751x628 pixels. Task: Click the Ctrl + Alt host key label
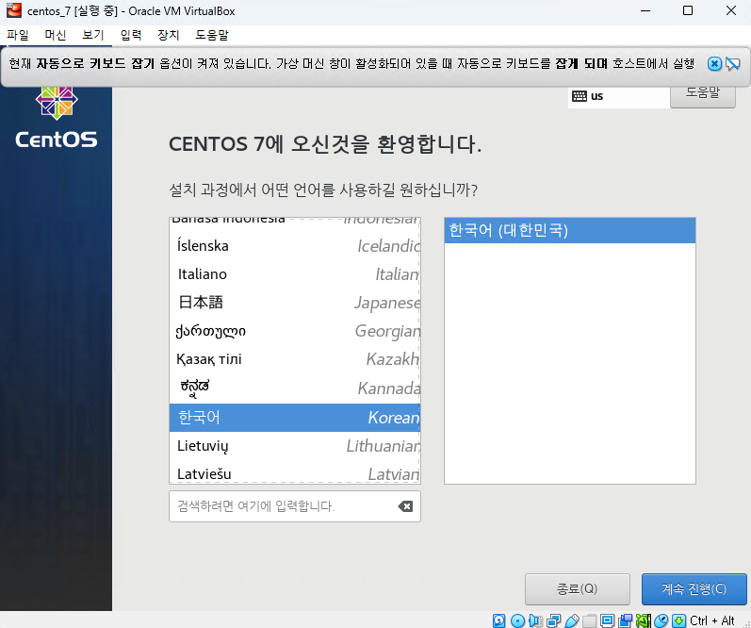point(711,620)
